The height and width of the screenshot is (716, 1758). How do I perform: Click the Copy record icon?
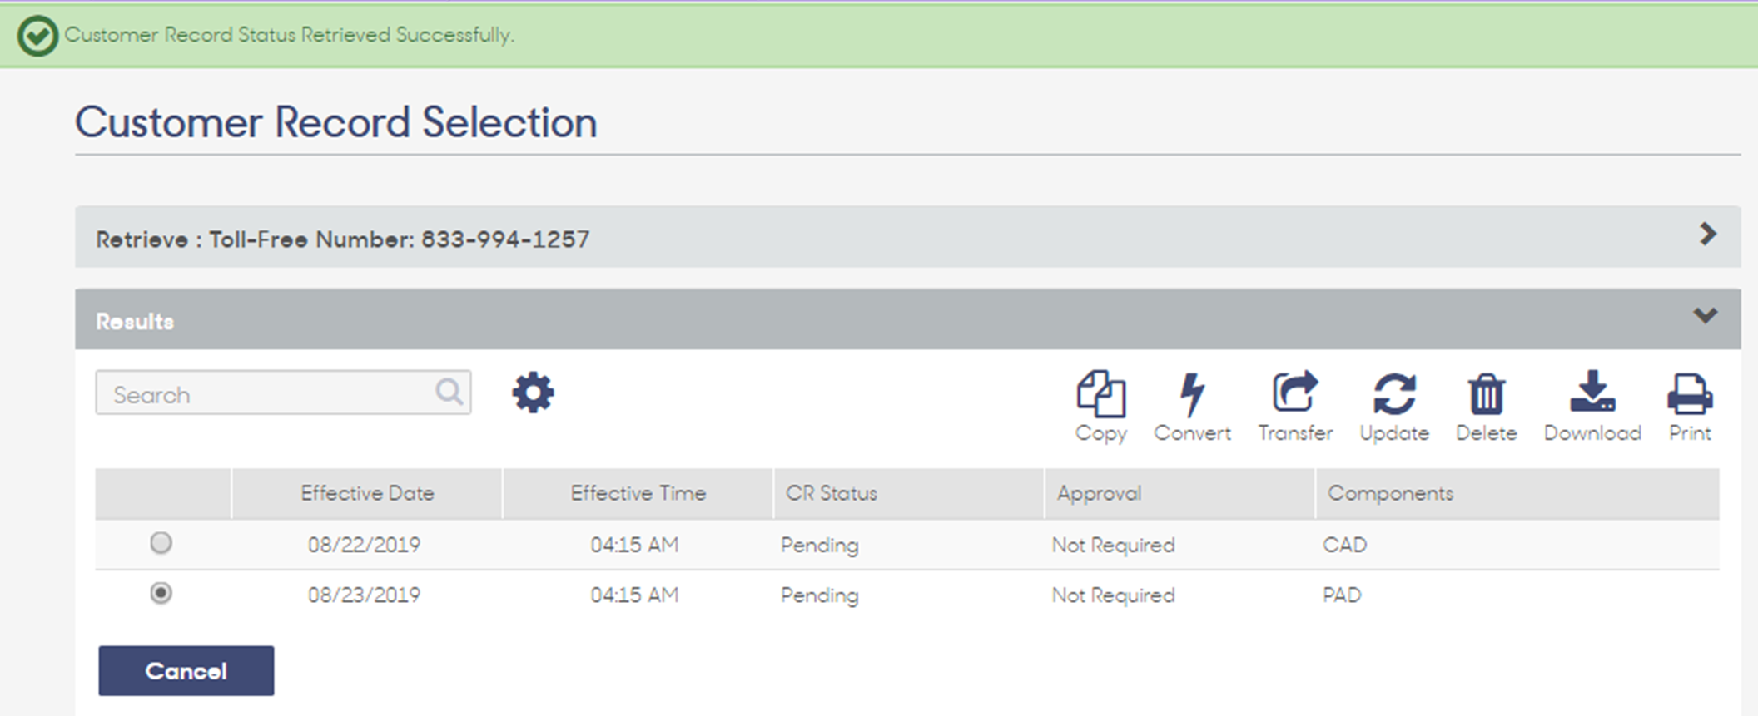(x=1101, y=393)
